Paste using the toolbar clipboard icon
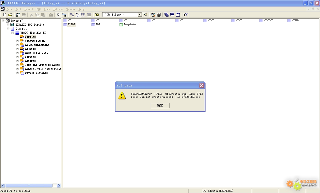Viewport: 320px width, 193px height. tap(43, 15)
